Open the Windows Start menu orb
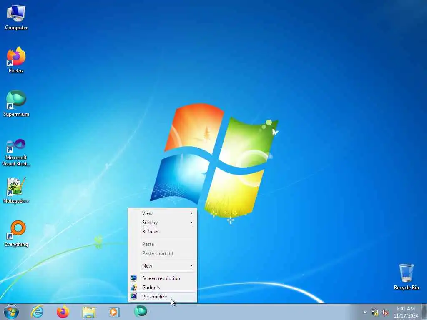427x320 pixels. click(11, 312)
